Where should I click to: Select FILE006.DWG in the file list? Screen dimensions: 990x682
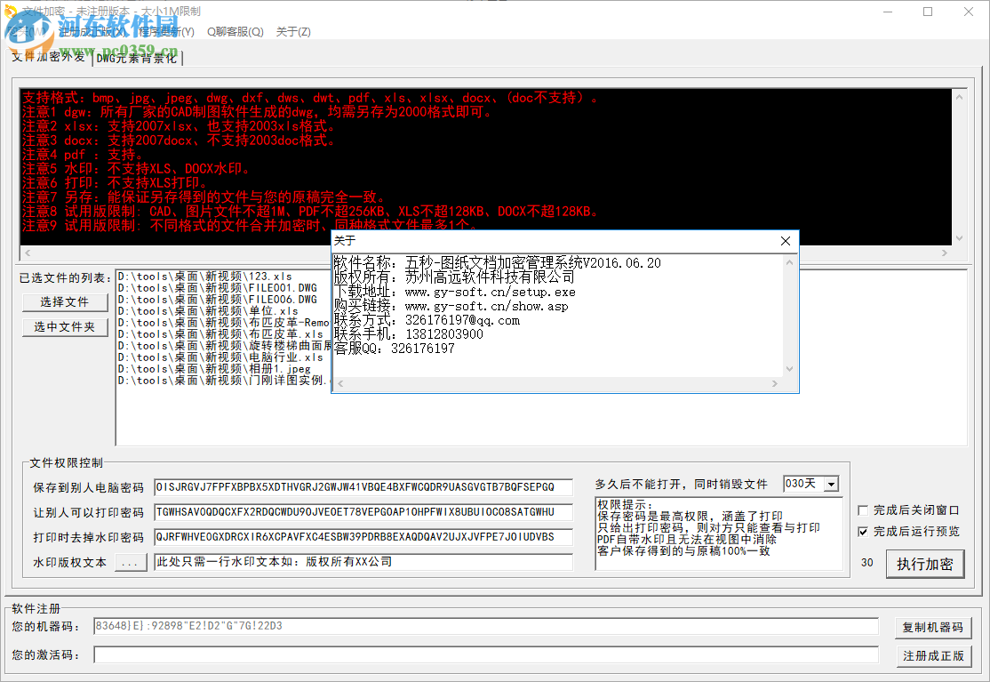217,300
